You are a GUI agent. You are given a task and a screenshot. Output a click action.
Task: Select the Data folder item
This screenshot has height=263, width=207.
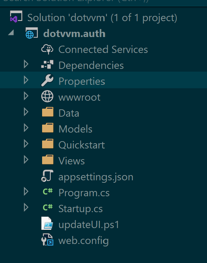click(x=69, y=113)
